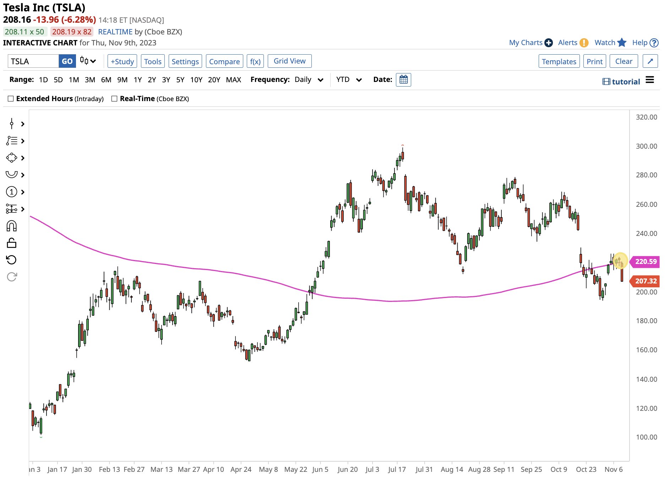The width and height of the screenshot is (669, 491).
Task: Open the f(x) expressions button
Action: 255,61
